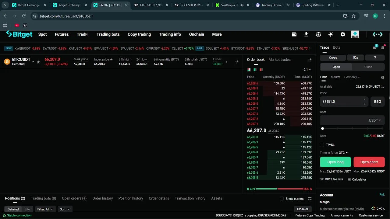Open the 0.1 price grouping dropdown
The width and height of the screenshot is (390, 219).
pyautogui.click(x=307, y=70)
